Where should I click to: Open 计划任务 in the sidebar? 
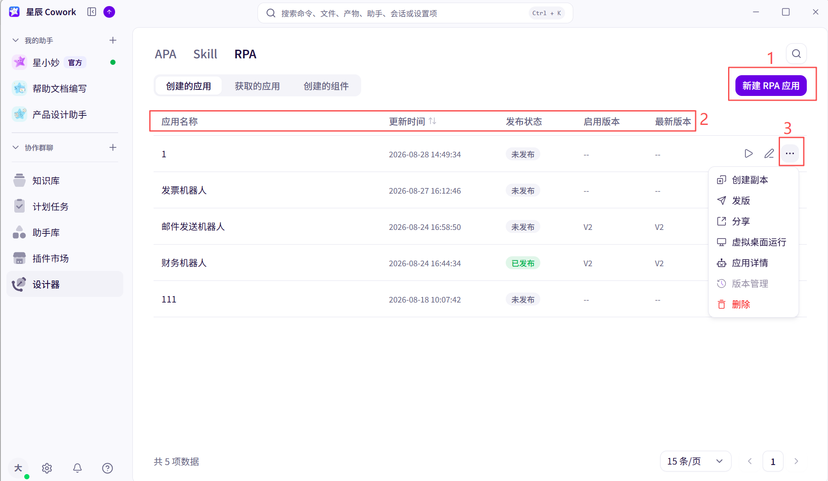coord(65,207)
